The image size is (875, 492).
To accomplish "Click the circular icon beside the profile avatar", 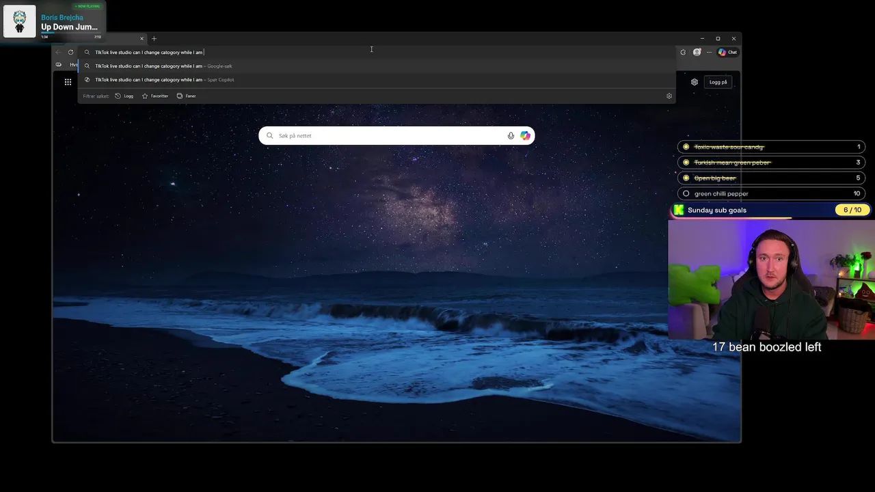I will (x=682, y=52).
